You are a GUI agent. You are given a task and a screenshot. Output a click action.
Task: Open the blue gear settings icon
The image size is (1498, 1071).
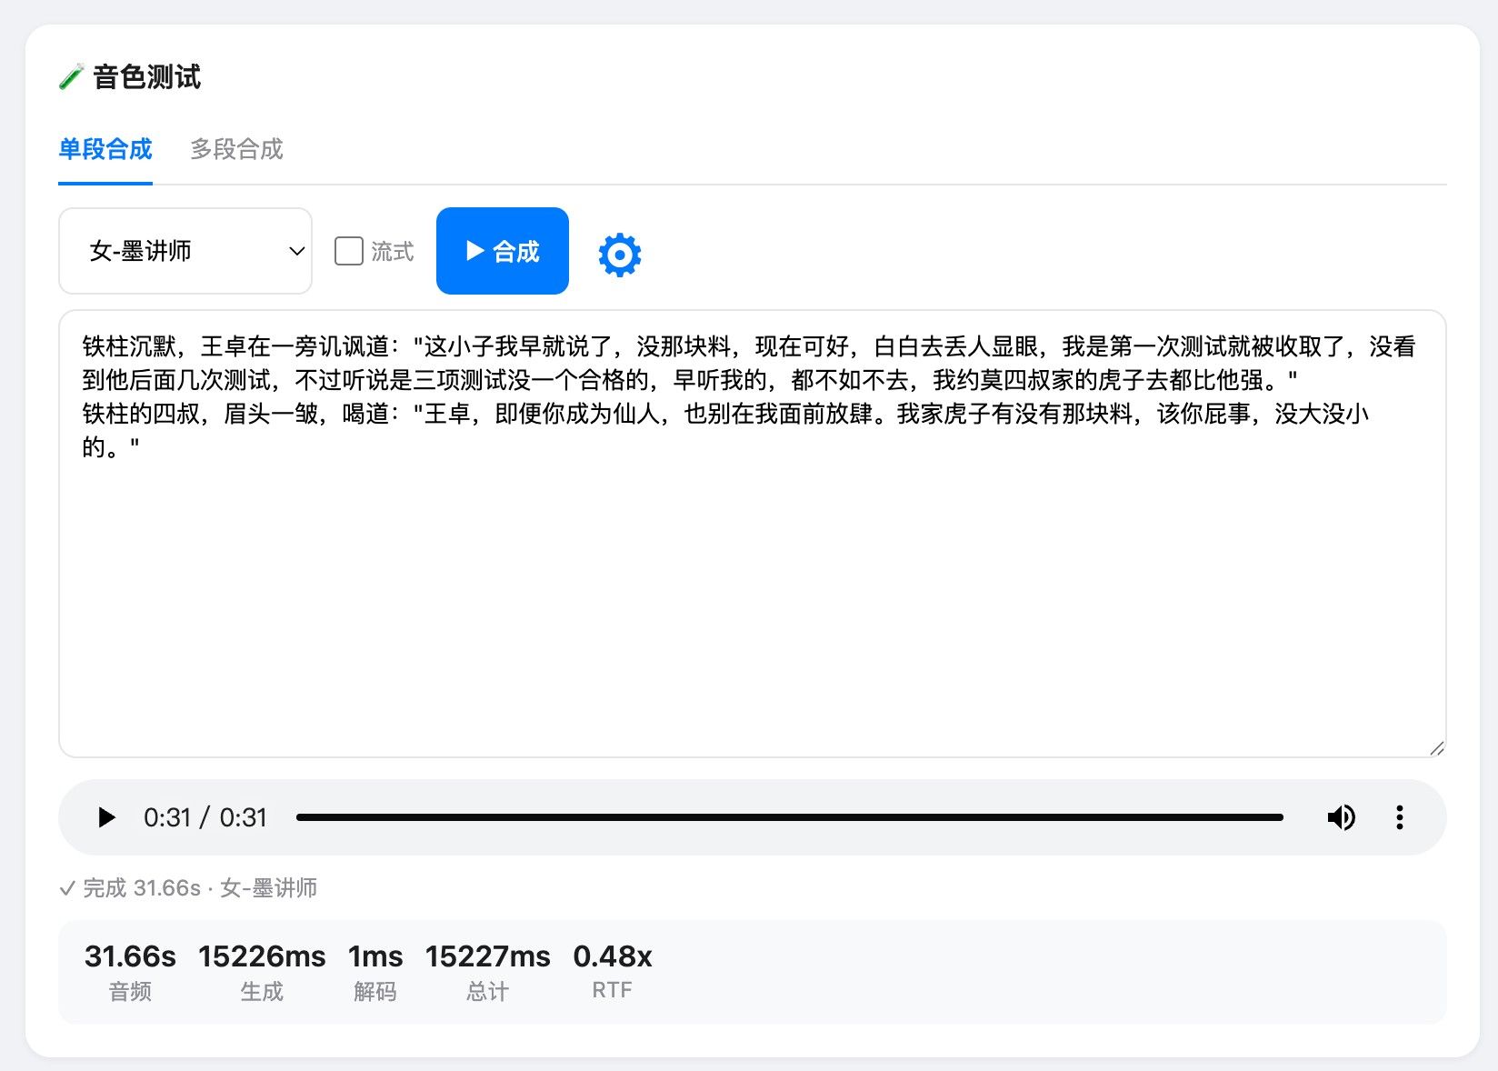click(x=620, y=255)
